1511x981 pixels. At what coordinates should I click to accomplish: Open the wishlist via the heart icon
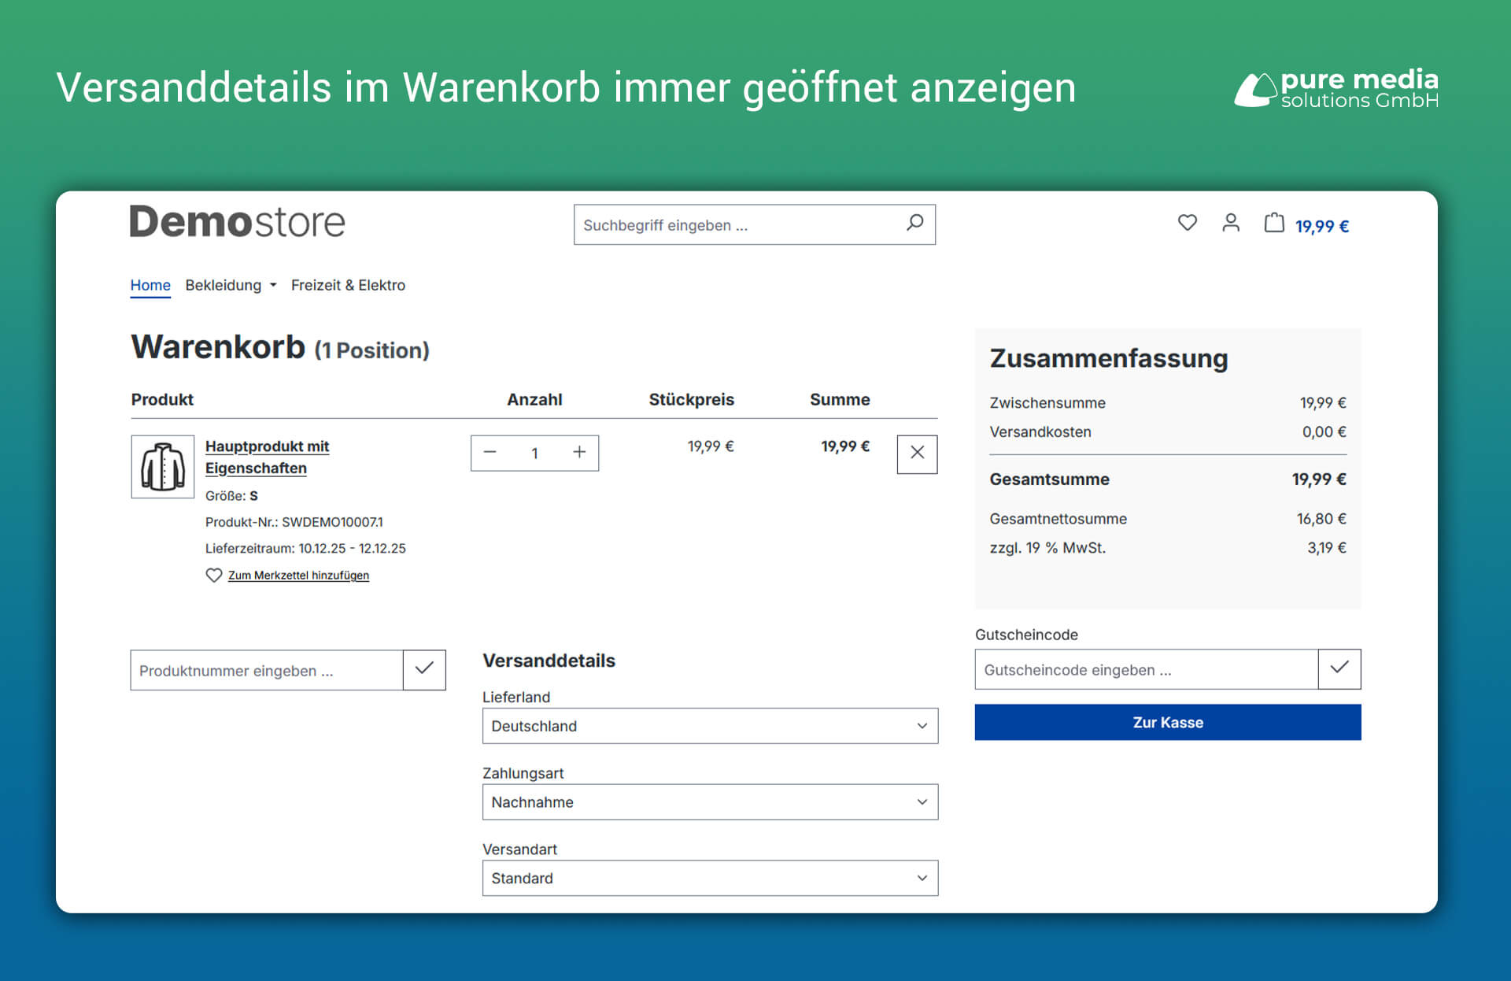click(x=1187, y=224)
